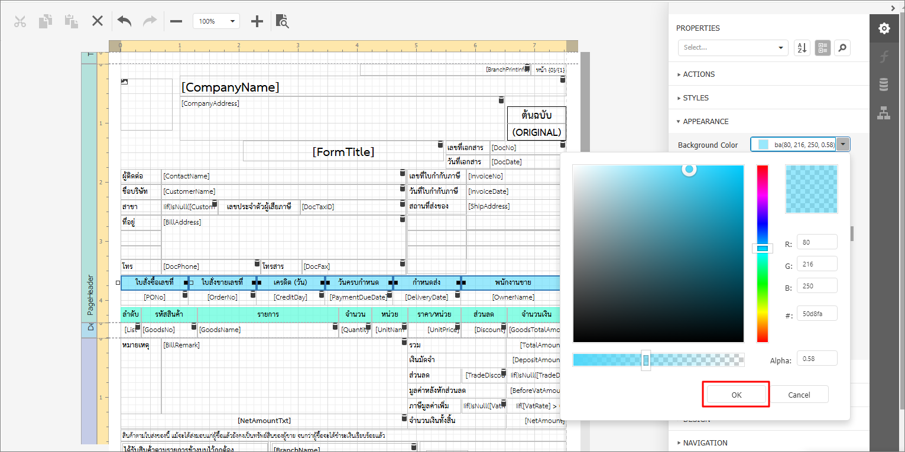The height and width of the screenshot is (452, 905).
Task: Select the [PaymentDueDate] field
Action: click(x=359, y=297)
